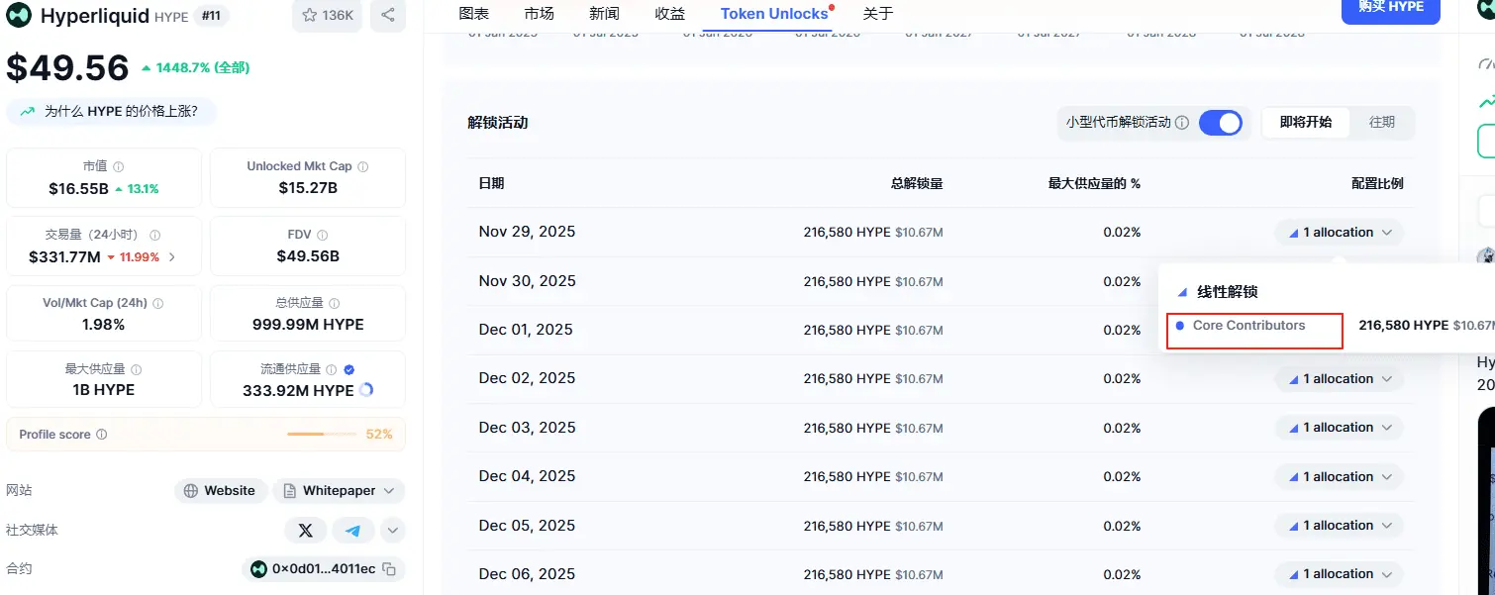Click the 解锁活动 section heading
Screen dimensions: 1495x595
click(498, 123)
